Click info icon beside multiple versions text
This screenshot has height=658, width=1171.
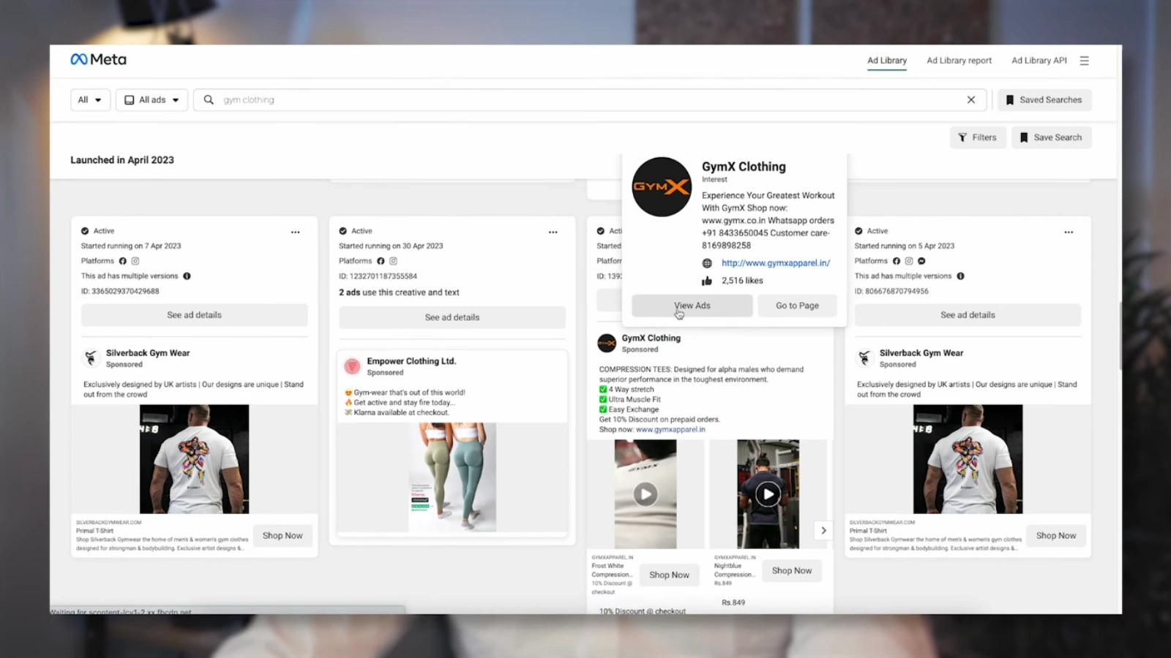187,276
